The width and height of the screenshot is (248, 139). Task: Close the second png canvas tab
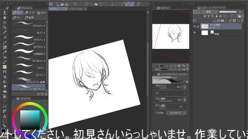pos(85,9)
